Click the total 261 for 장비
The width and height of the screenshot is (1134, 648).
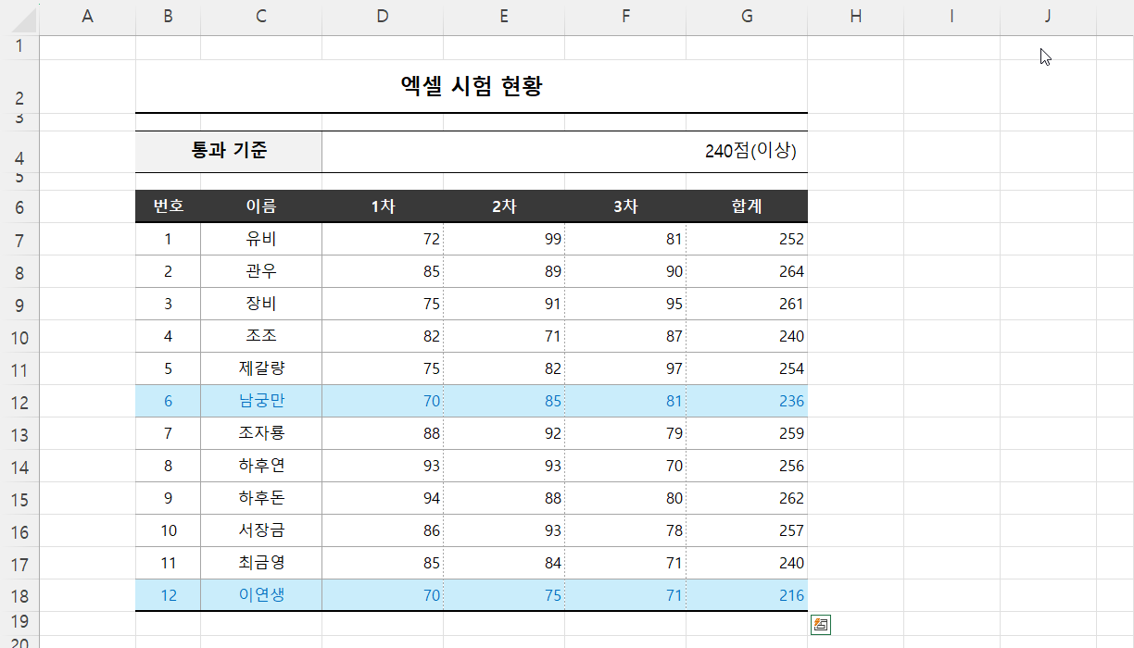coord(747,304)
